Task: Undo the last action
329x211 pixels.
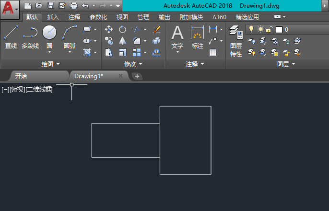Action: click(85, 6)
